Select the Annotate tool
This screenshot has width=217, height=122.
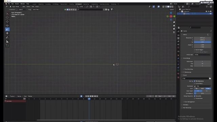7,38
